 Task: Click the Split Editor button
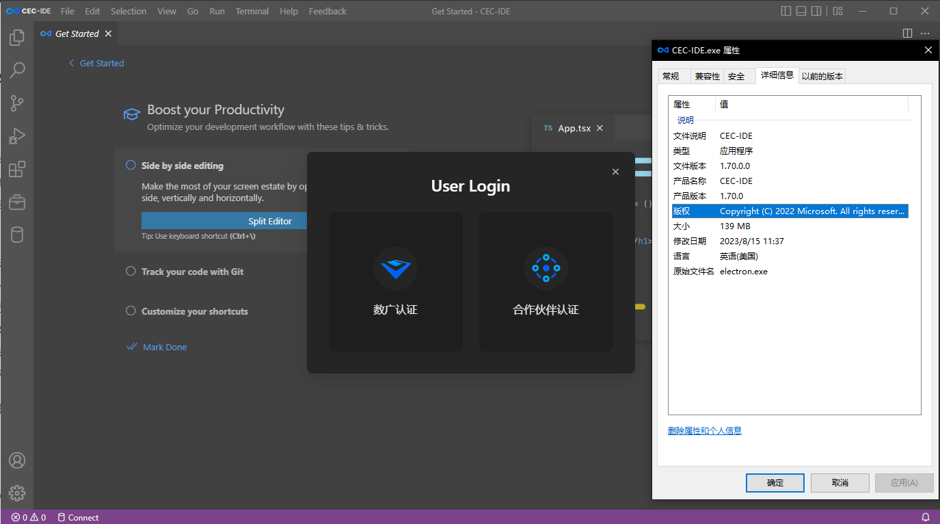[270, 221]
